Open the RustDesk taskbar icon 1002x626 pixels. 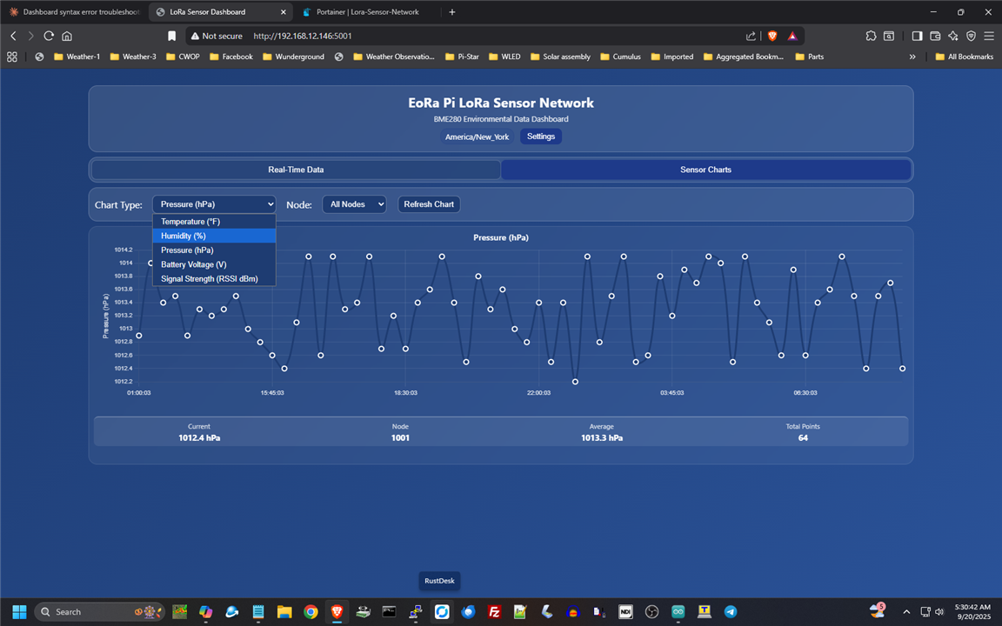[x=442, y=612]
